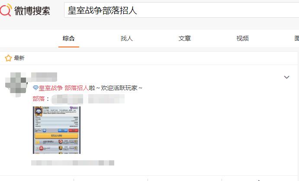Screen dimensions: 299x181
Task: Open the 文章 tab
Action: pos(185,38)
